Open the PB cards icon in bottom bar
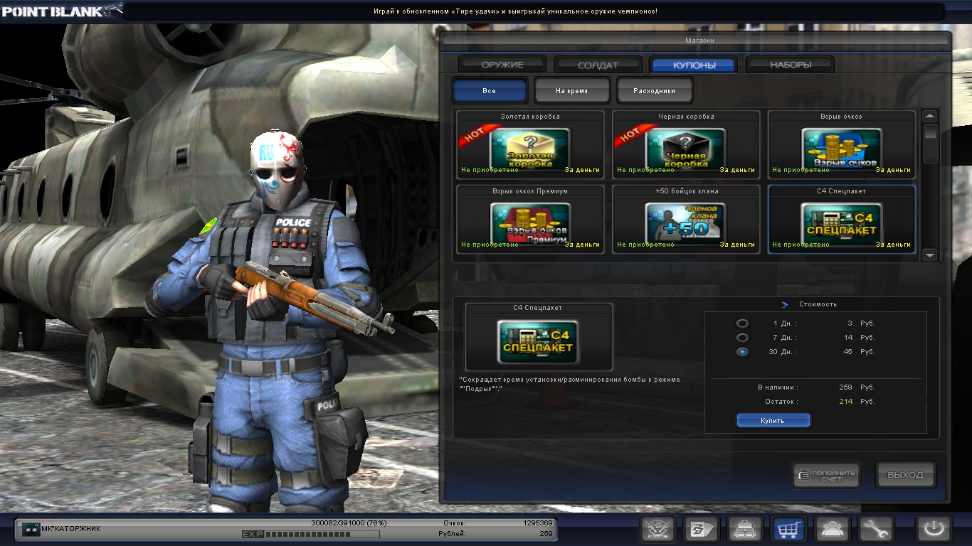972x546 pixels. point(701,529)
